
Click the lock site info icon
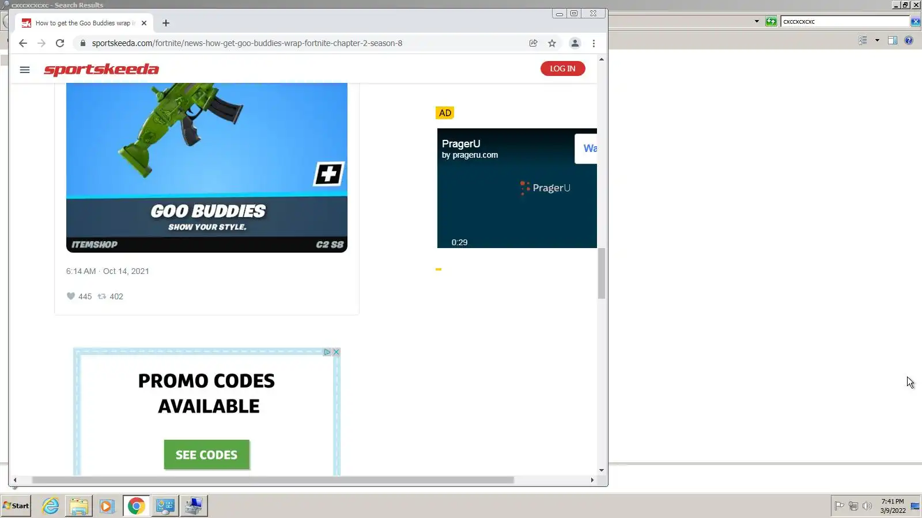pyautogui.click(x=82, y=43)
